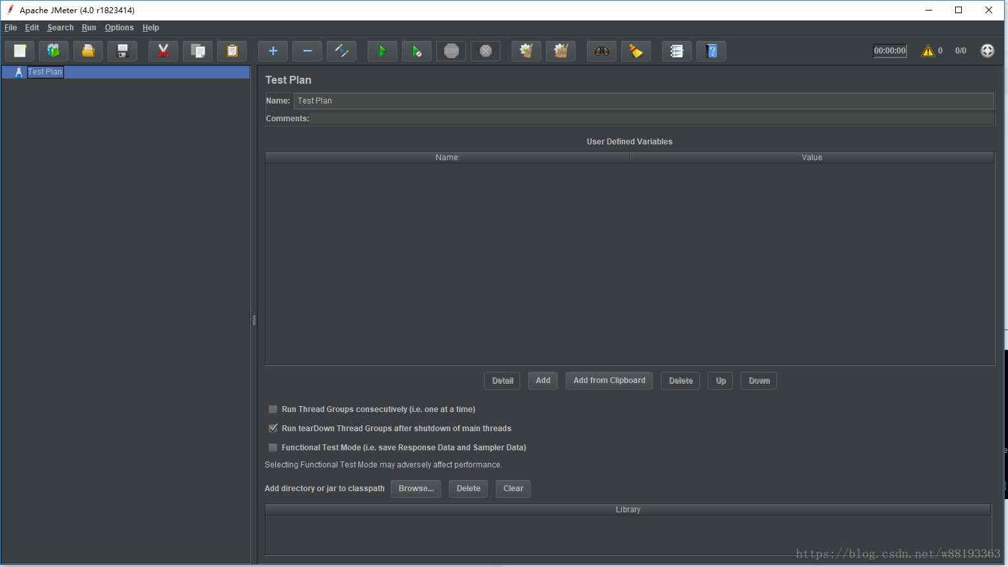The image size is (1008, 567).
Task: Click Browse... to add classpath jar
Action: tap(416, 489)
